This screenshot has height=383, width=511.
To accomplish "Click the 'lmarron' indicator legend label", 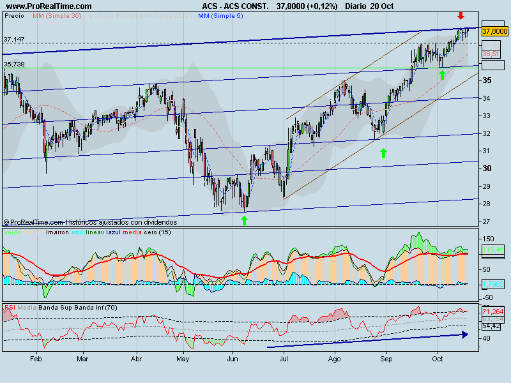I will pyautogui.click(x=57, y=232).
